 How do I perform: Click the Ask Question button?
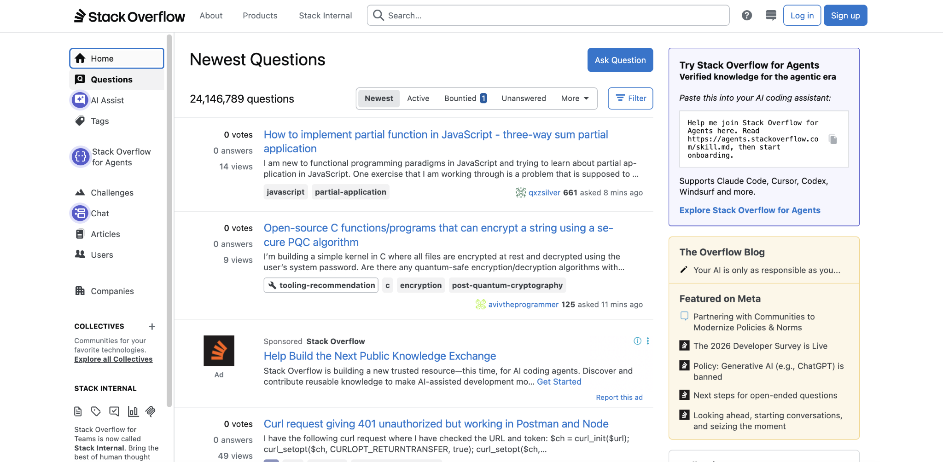620,60
